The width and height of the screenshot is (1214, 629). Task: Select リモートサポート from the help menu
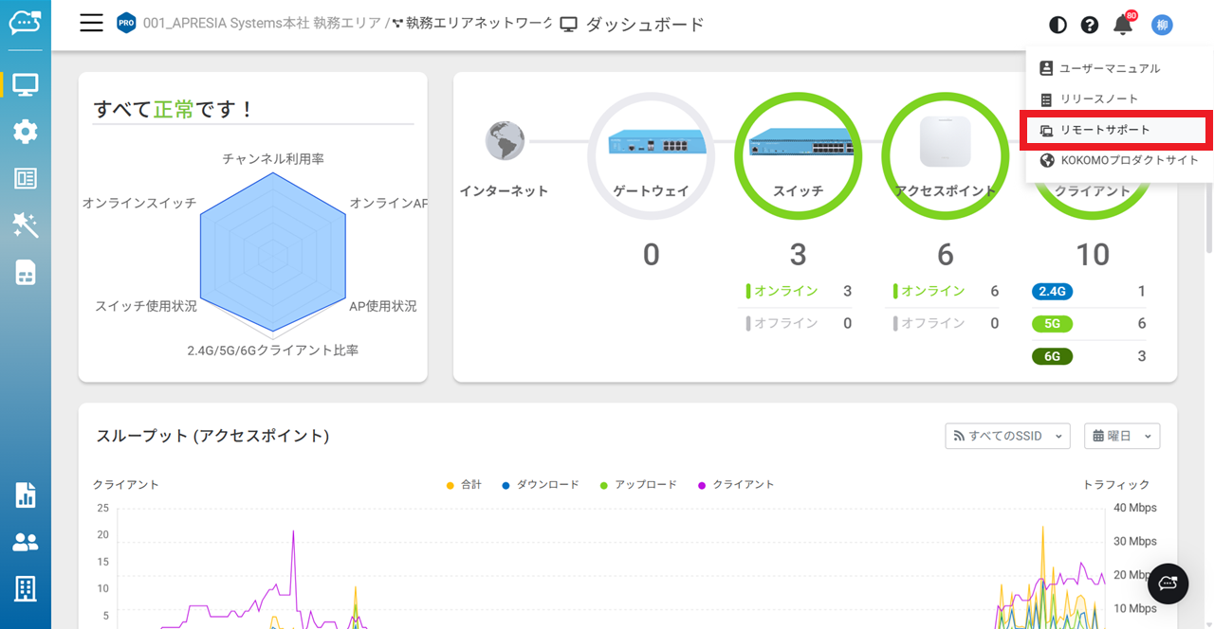[1104, 130]
